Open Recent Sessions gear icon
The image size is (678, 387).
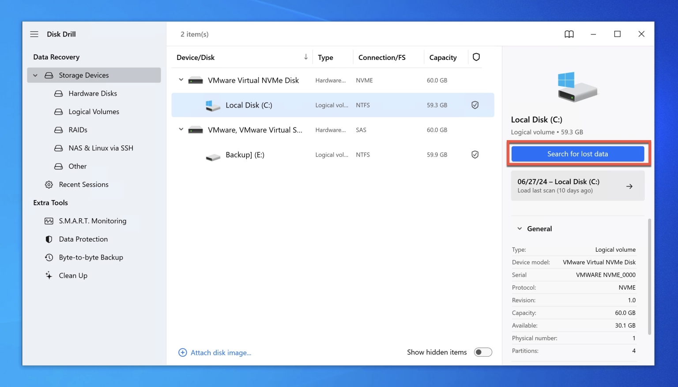[49, 184]
